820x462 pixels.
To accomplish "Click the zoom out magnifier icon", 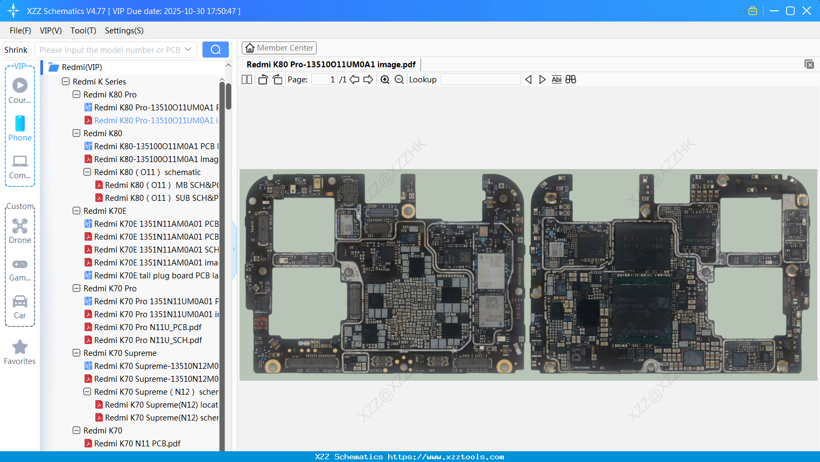I will [x=399, y=80].
